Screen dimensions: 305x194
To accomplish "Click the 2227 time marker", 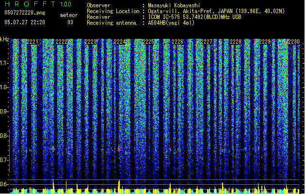I will (207, 42).
